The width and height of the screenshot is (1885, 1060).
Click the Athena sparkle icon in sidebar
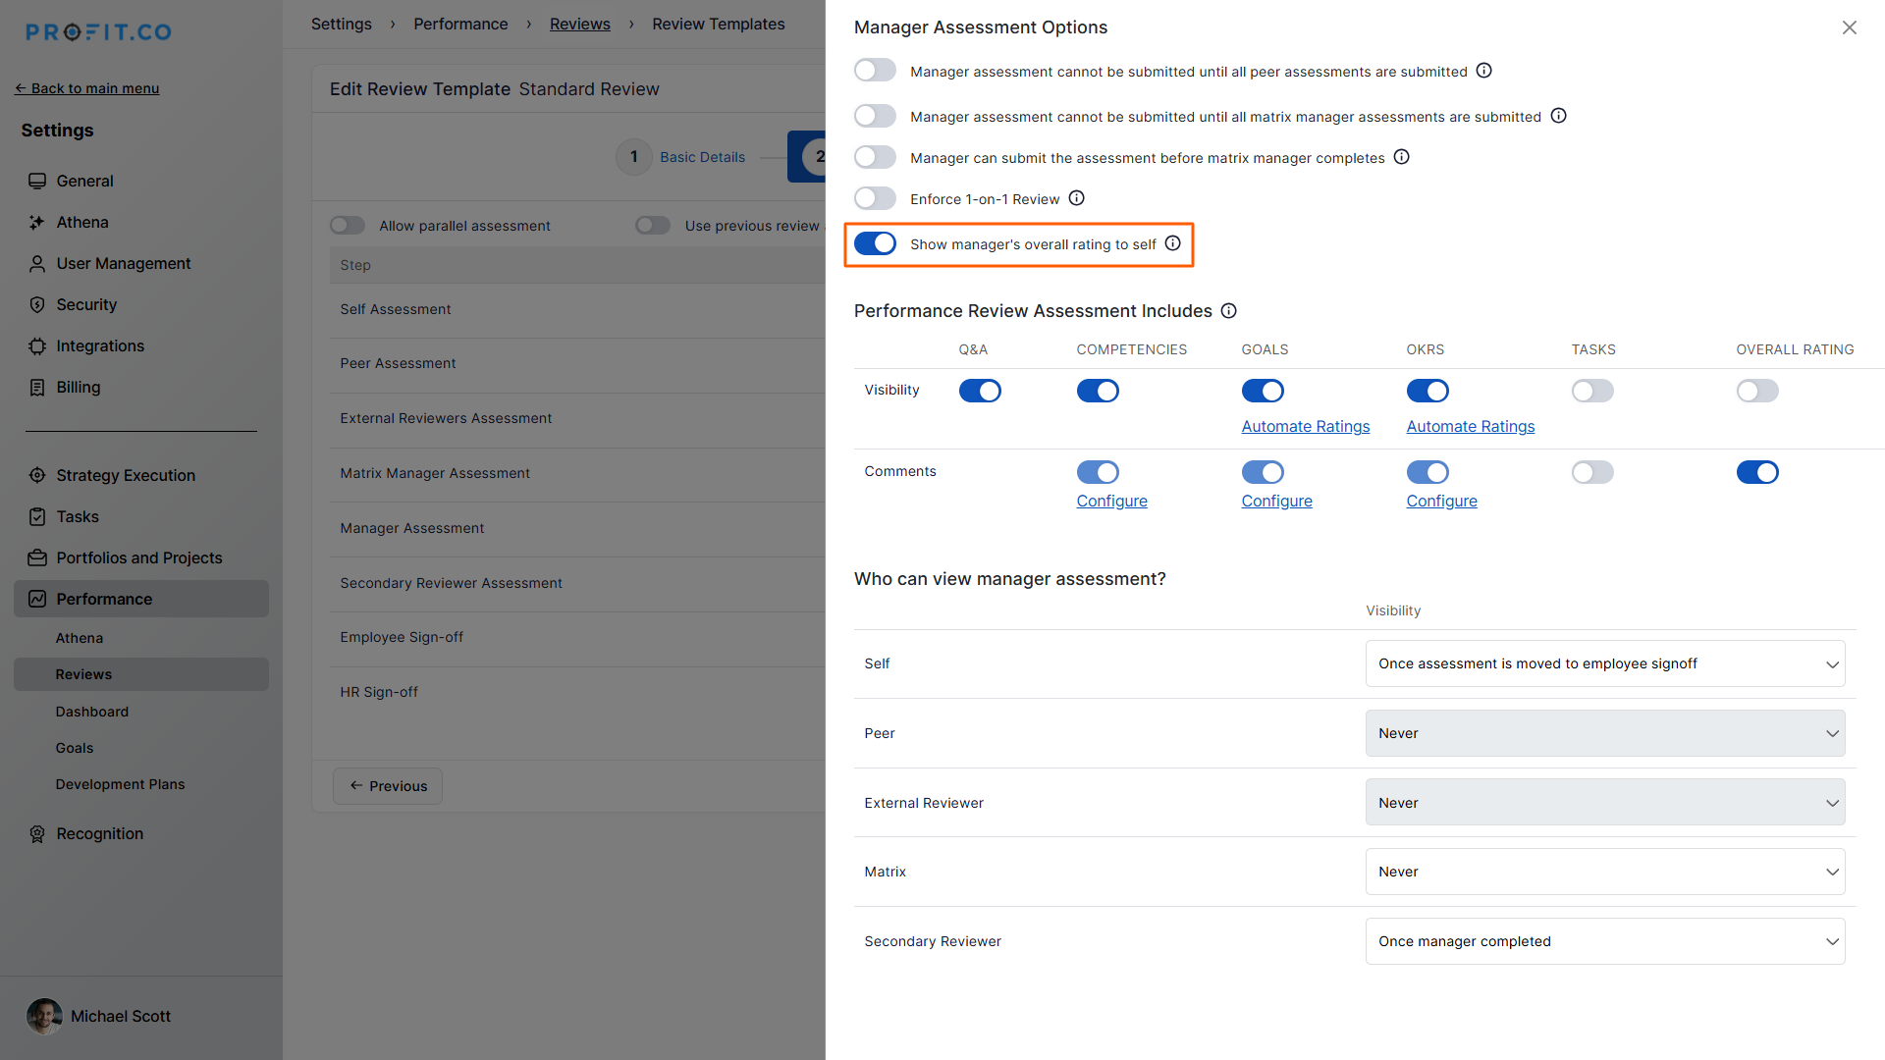(x=37, y=223)
